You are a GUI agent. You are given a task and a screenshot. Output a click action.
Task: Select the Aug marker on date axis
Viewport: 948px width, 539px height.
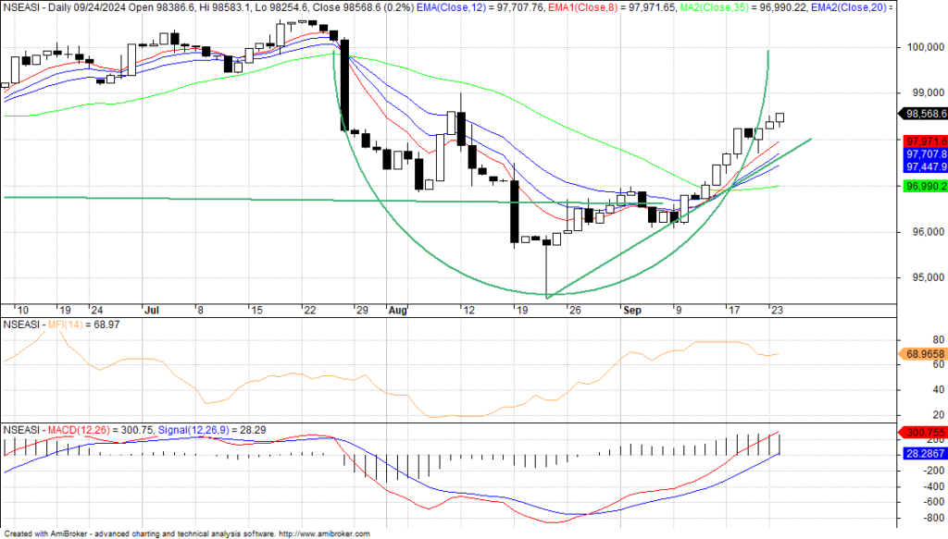point(398,310)
